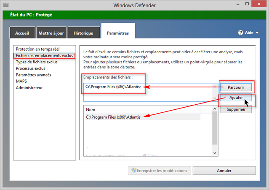The width and height of the screenshot is (269, 190).
Task: Click the Supprimer button
Action: click(x=236, y=109)
